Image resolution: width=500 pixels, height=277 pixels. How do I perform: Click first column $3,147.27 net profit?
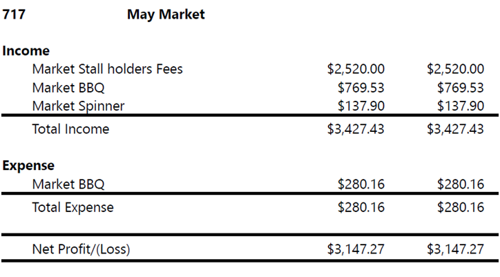click(x=356, y=249)
